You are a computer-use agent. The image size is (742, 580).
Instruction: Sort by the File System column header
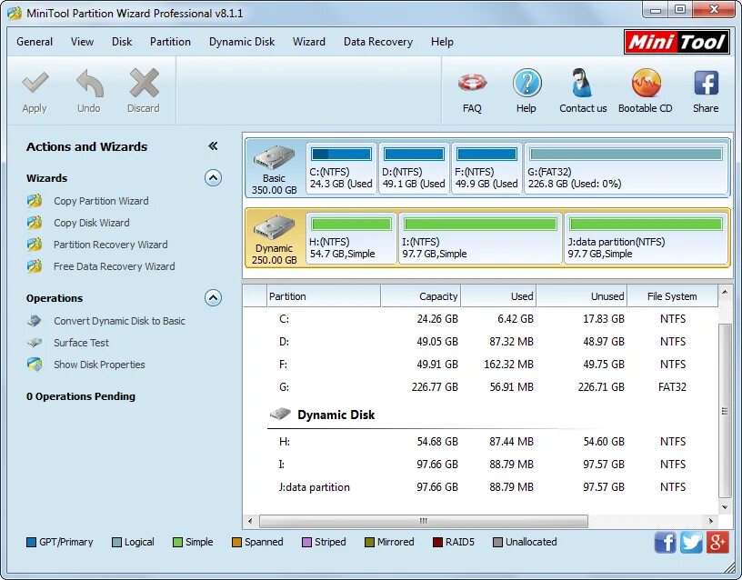(673, 296)
